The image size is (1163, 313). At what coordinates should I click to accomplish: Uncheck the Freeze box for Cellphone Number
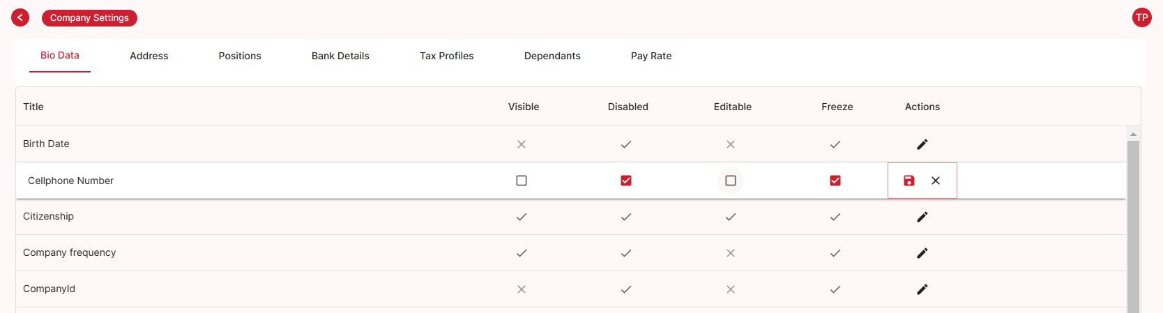[x=835, y=181]
